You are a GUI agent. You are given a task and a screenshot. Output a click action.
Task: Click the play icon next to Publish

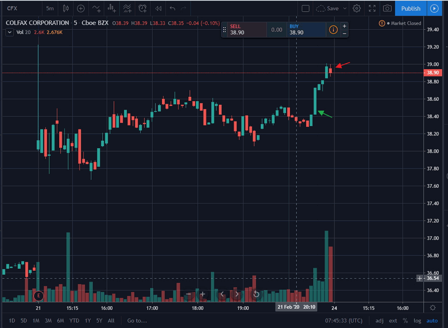434,8
